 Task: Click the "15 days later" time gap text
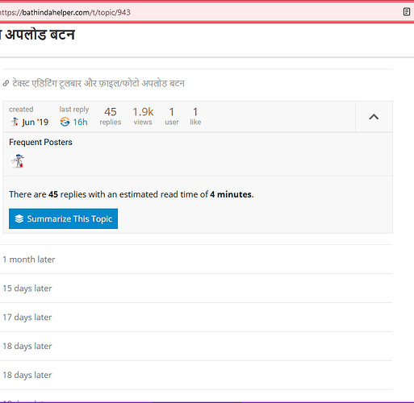27,289
